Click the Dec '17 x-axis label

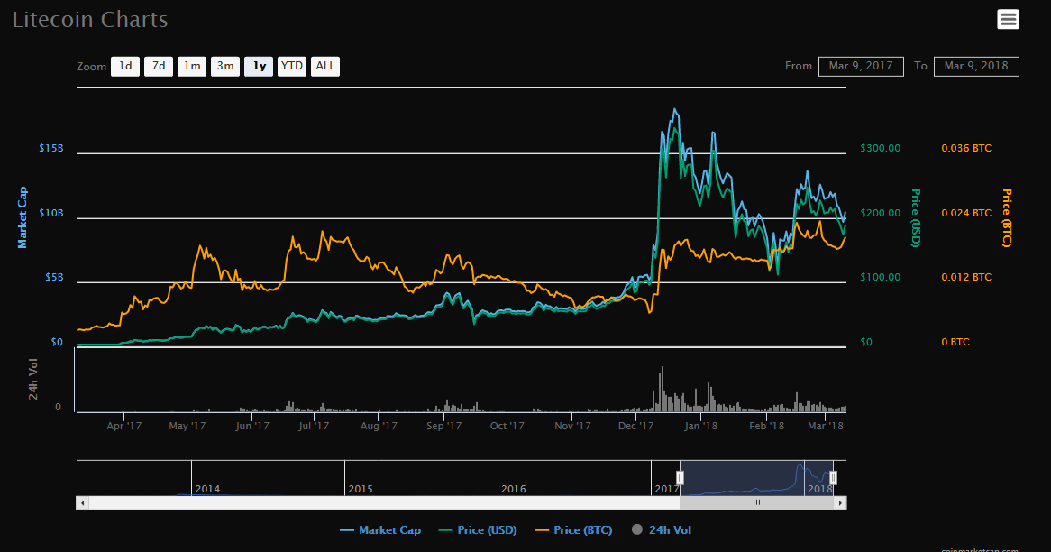[635, 426]
